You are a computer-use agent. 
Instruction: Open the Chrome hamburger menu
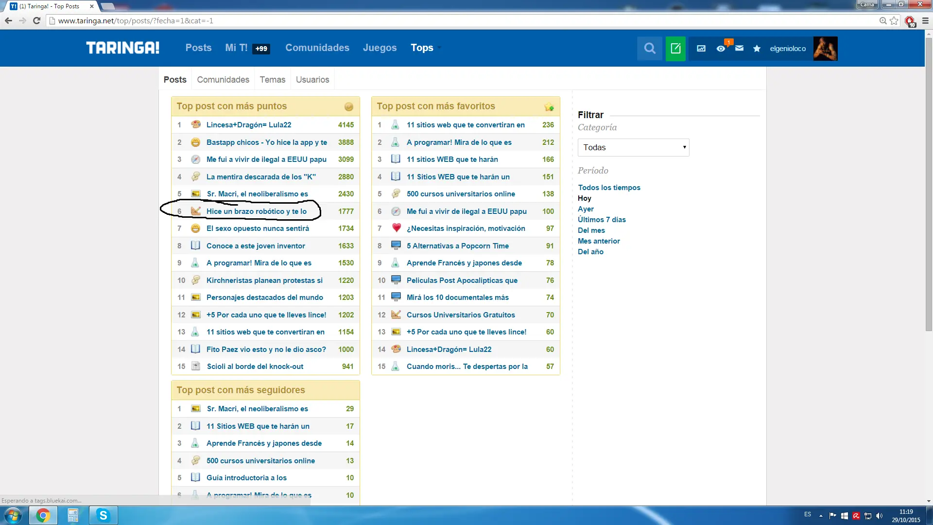pos(925,21)
